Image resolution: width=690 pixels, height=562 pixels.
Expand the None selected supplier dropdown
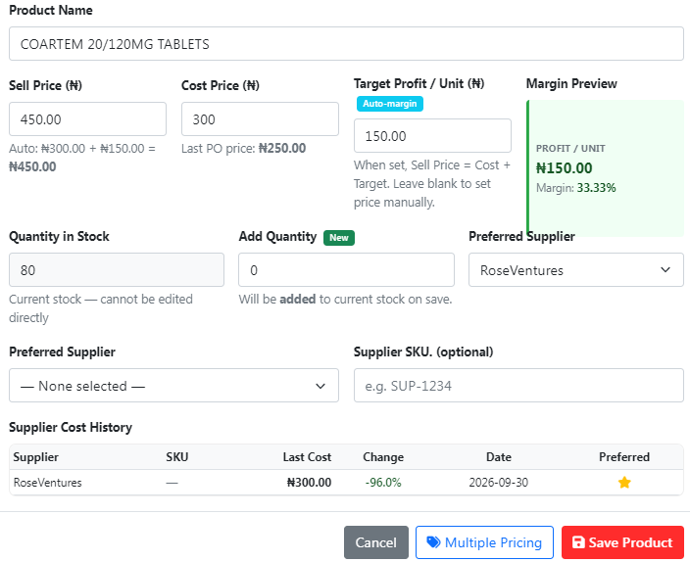coord(173,385)
